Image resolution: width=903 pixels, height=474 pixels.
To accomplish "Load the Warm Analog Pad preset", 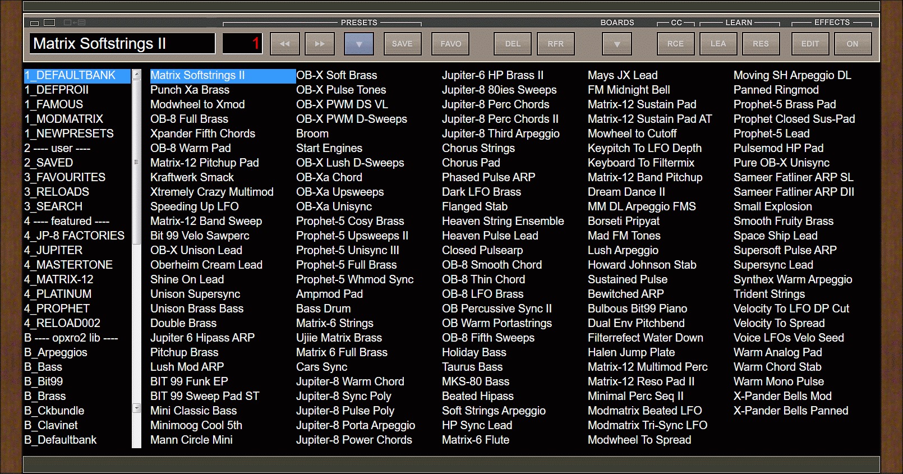I will coord(778,352).
